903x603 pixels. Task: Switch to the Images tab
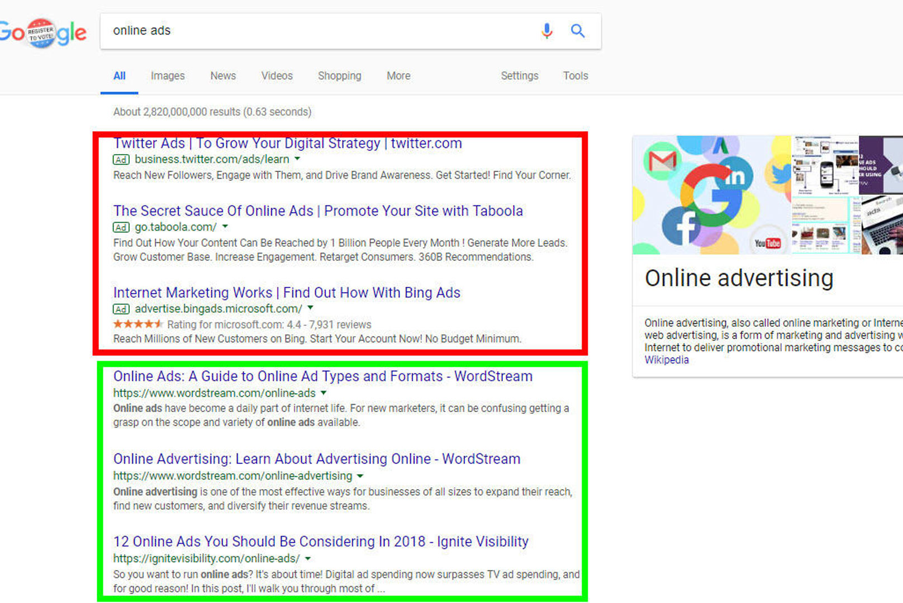168,75
